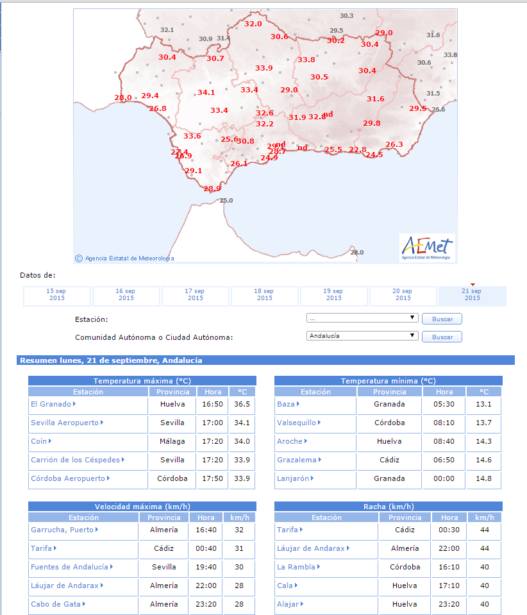Switch to the 18 sep 2015 tab
The height and width of the screenshot is (615, 527).
coord(264,295)
